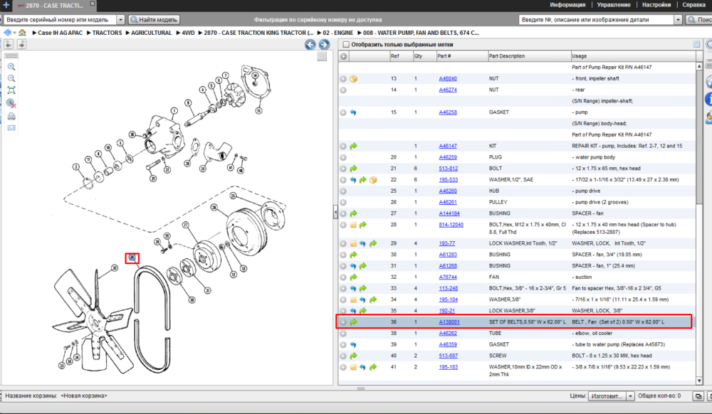Viewport: 712px width, 414px height.
Task: Click the green arrow for BOLT 513-812
Action: click(x=353, y=169)
